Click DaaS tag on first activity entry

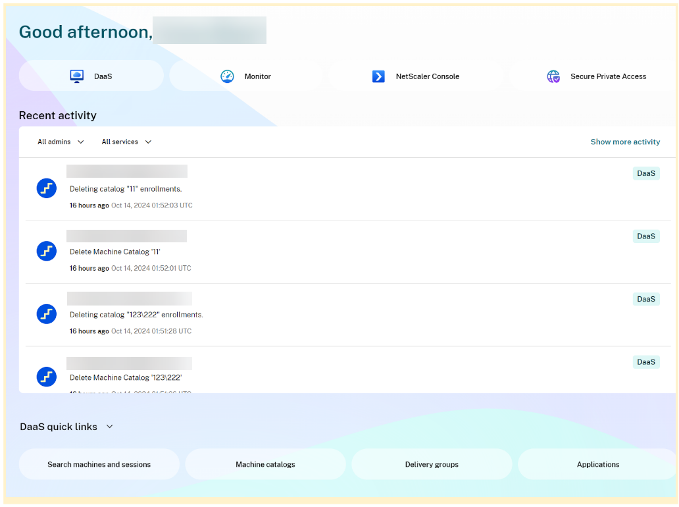point(645,174)
